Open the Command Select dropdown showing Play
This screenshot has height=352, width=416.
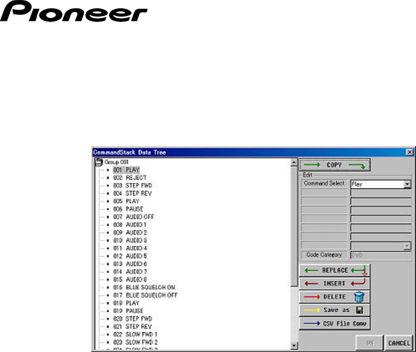click(x=407, y=184)
